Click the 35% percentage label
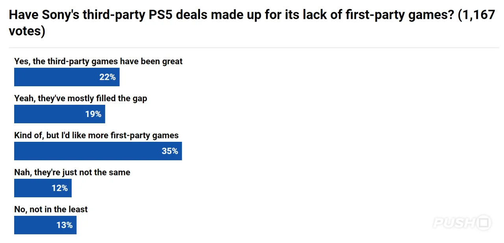The width and height of the screenshot is (504, 243). pyautogui.click(x=170, y=151)
